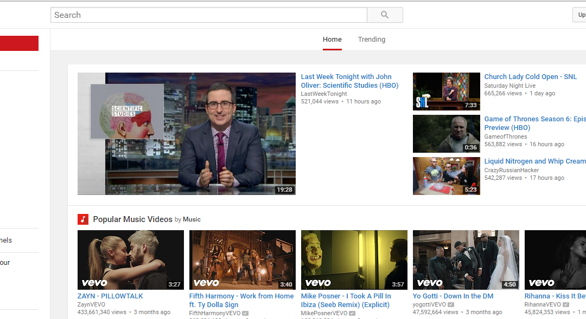Open the John Oliver Scientific Studies thumbnail

pos(187,134)
